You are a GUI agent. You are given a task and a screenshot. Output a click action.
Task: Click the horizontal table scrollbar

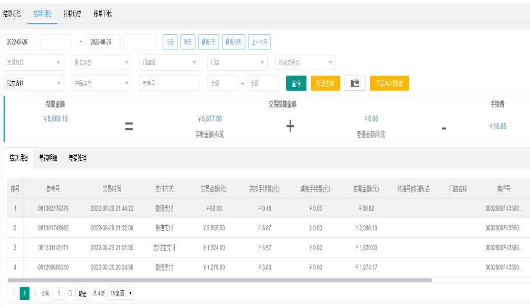coord(220,280)
